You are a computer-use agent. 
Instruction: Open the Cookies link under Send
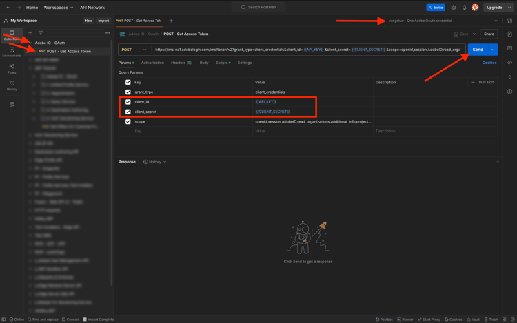[x=489, y=63]
